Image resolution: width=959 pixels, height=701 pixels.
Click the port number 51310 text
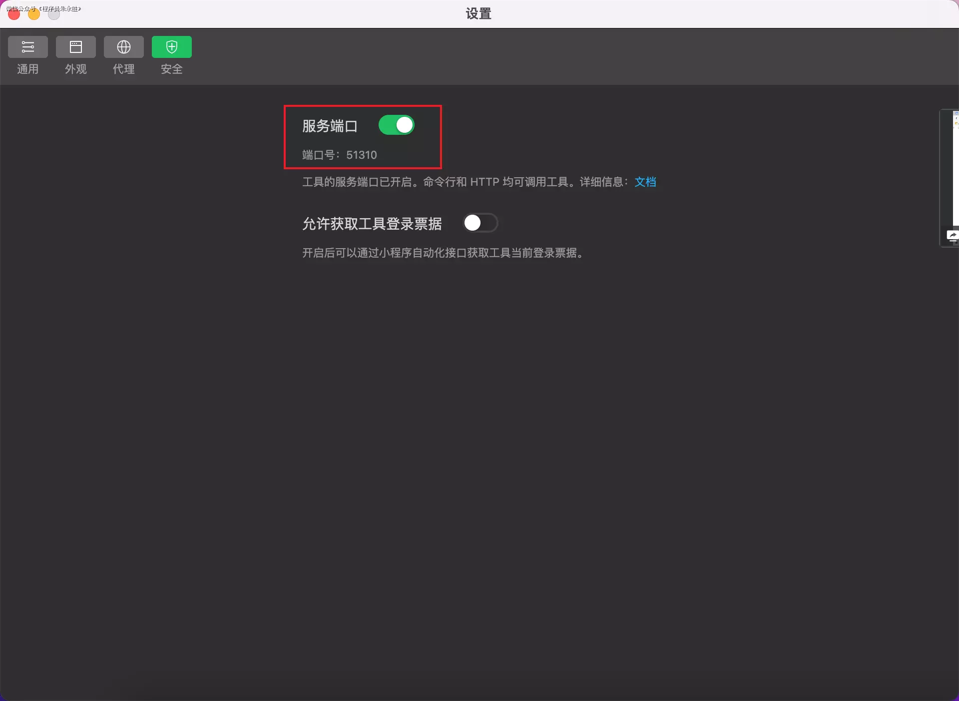click(x=362, y=155)
